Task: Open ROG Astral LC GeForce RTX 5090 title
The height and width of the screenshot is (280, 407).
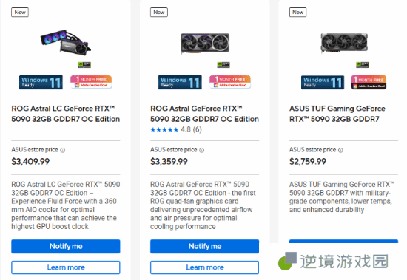Action: point(65,114)
